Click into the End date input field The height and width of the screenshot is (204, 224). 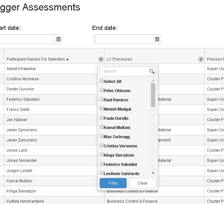(124, 39)
